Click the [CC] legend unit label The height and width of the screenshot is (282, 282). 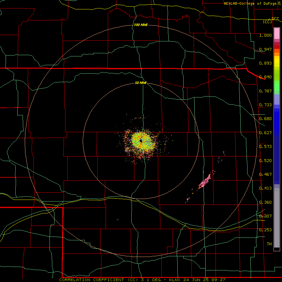click(x=268, y=22)
